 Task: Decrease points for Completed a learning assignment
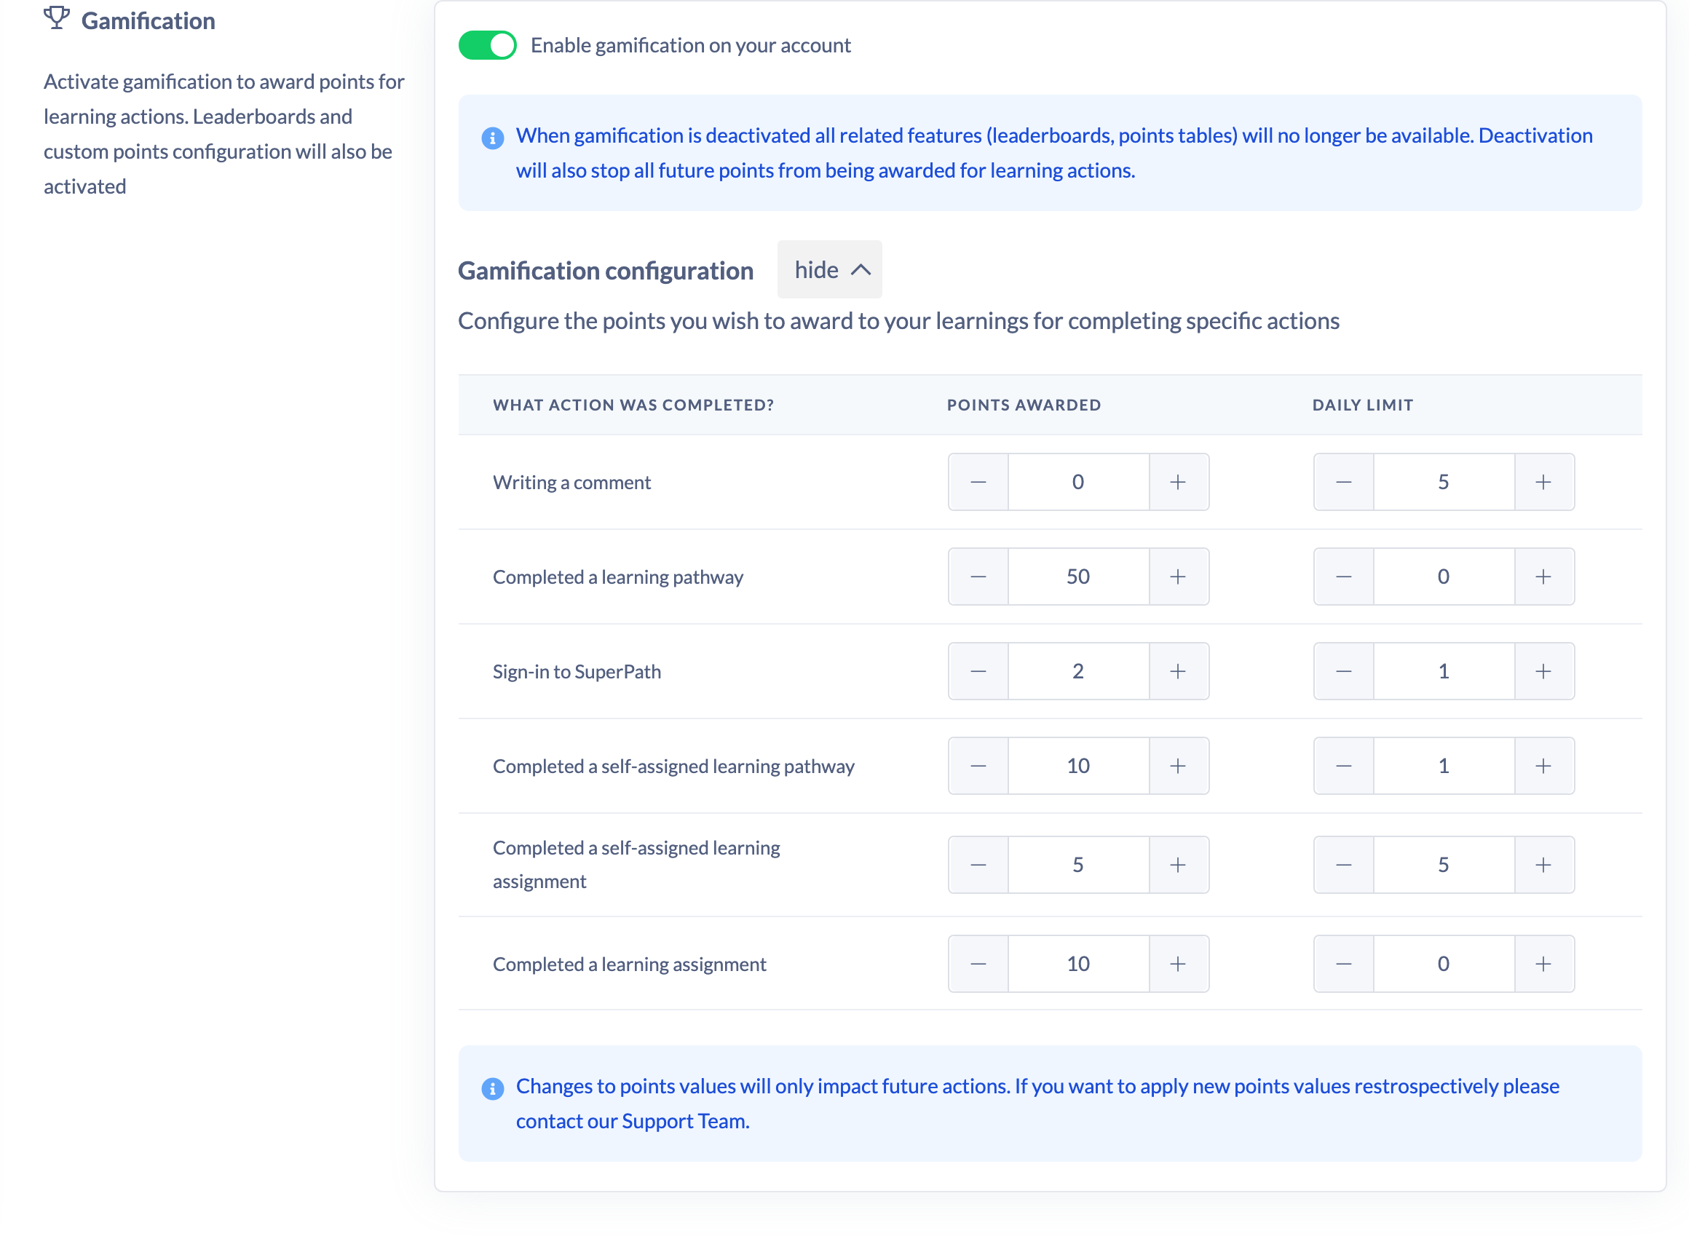tap(978, 964)
